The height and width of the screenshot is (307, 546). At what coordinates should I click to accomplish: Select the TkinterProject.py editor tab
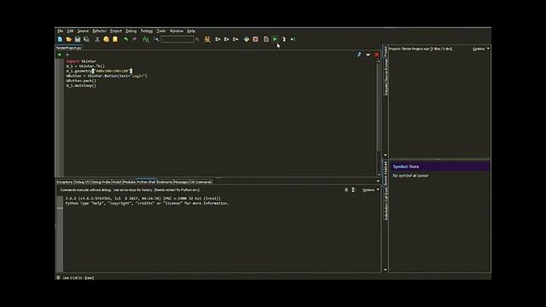coord(68,48)
